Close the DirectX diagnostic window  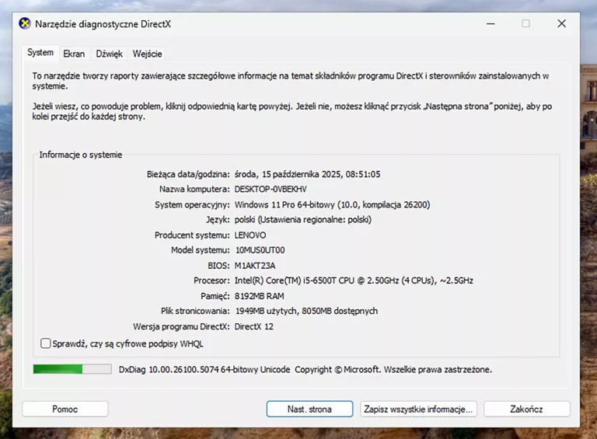(x=561, y=23)
